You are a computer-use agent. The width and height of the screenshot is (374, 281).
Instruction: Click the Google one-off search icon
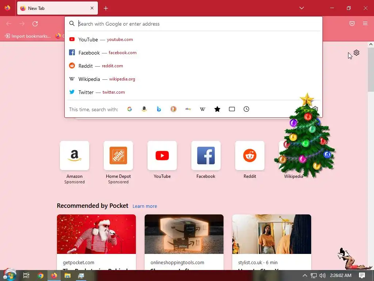[x=130, y=109]
